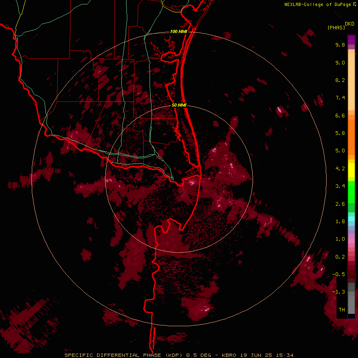Pick the yellow band on the color bar
This screenshot has width=358, height=358.
click(x=351, y=170)
